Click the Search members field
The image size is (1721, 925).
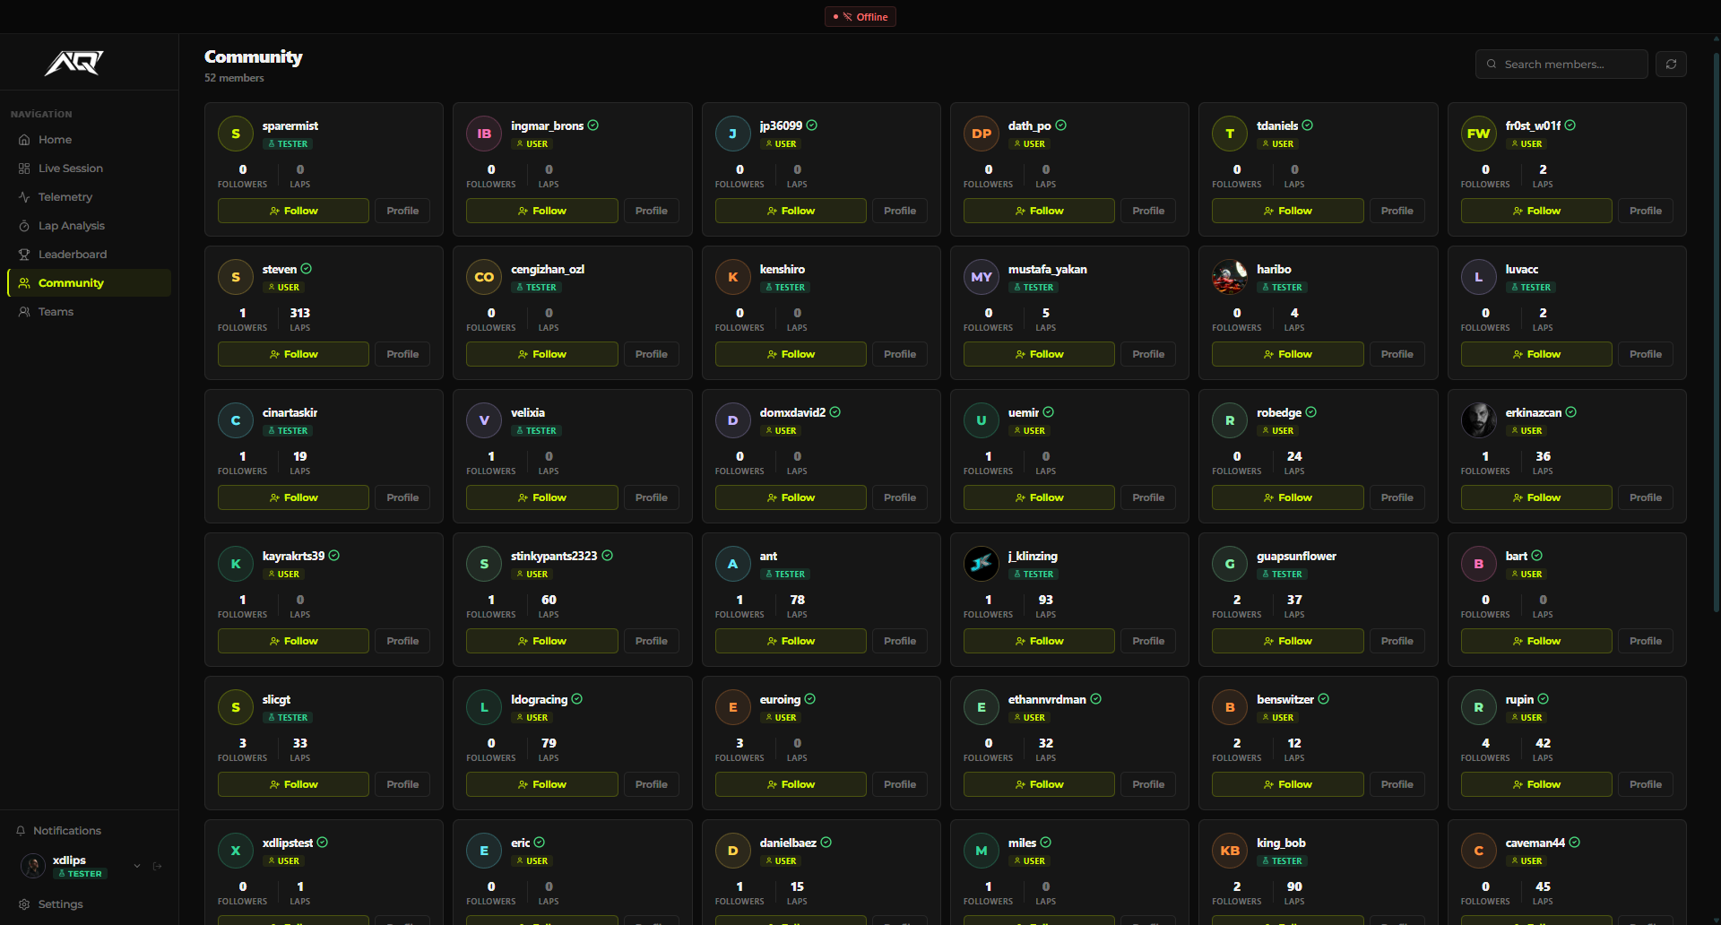[1561, 65]
